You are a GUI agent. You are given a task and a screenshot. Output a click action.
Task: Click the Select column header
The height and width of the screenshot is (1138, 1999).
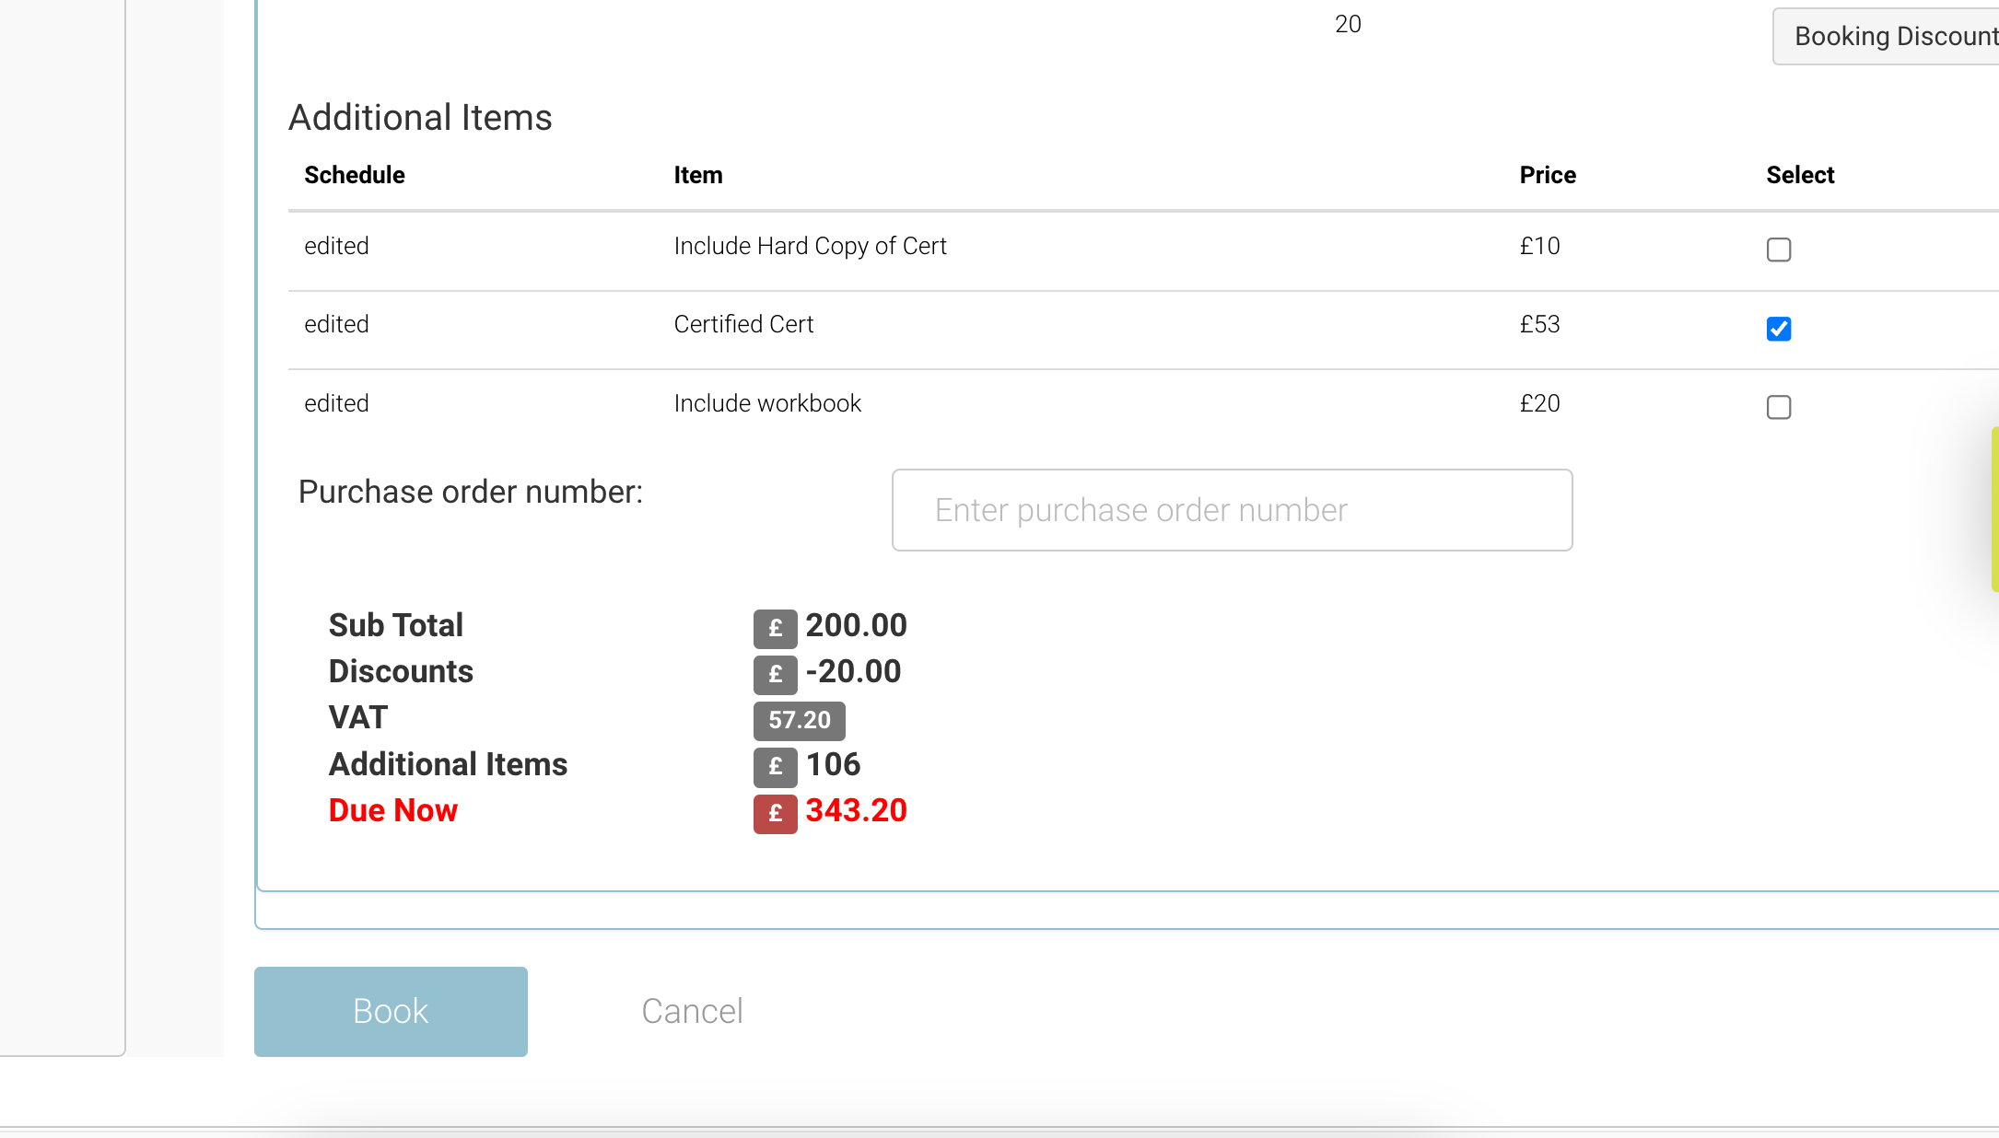coord(1800,175)
